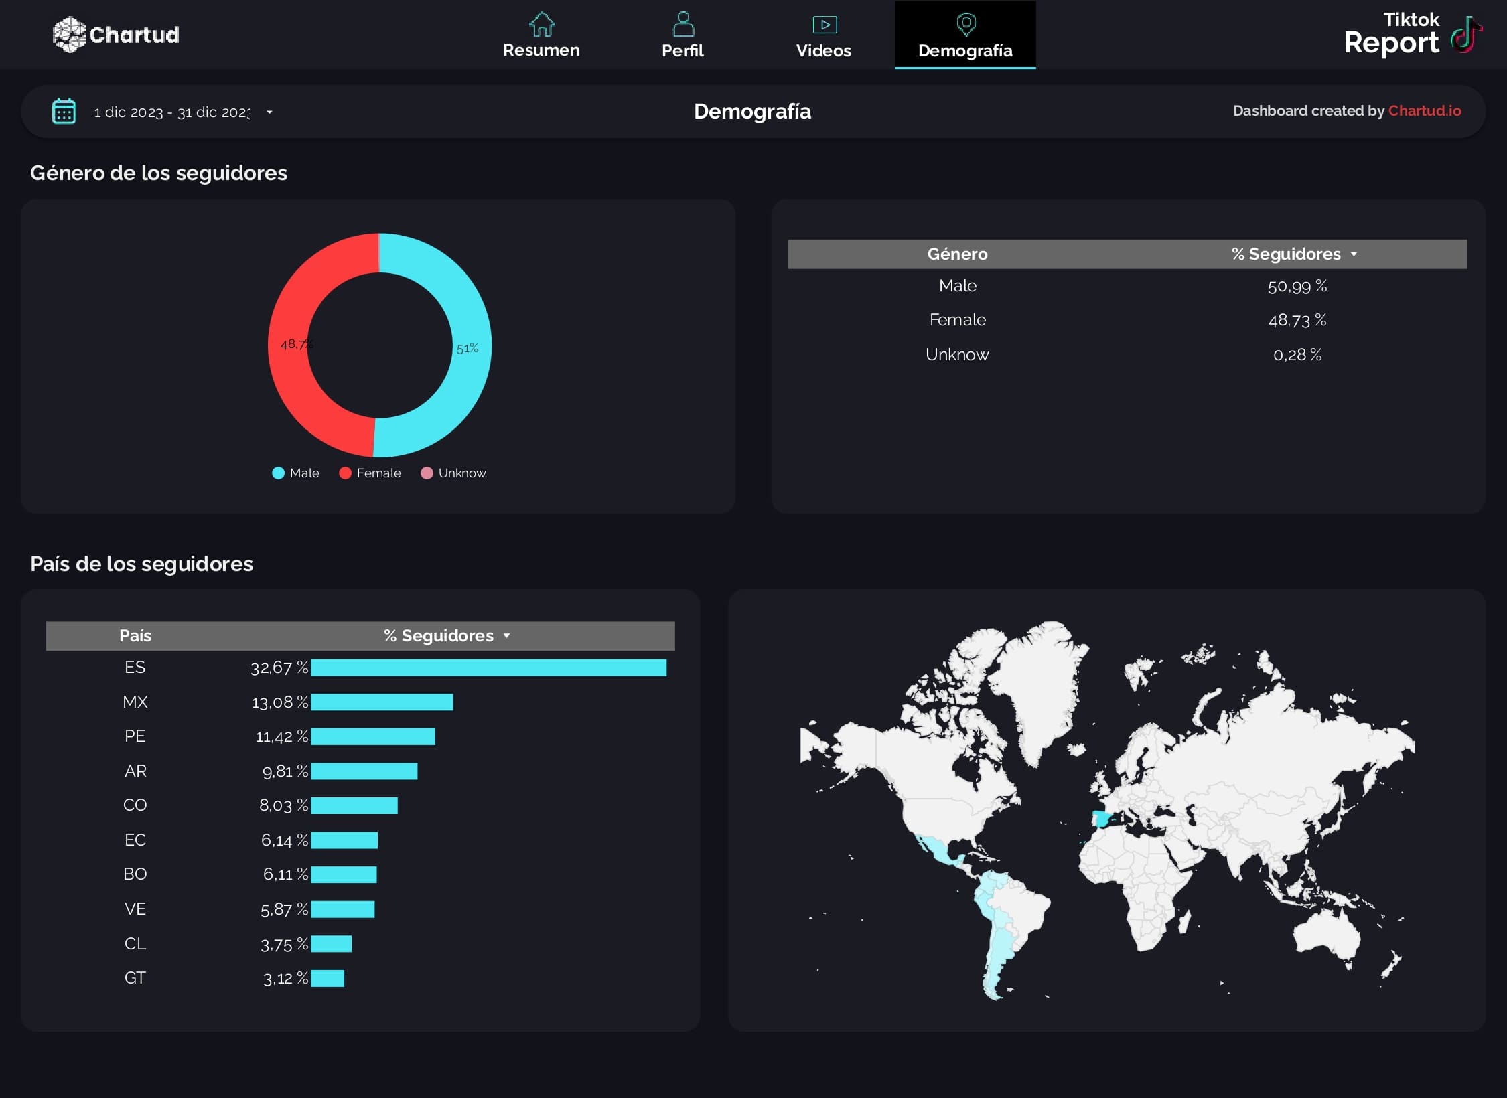
Task: Click the Resumen navigation label
Action: (x=541, y=50)
